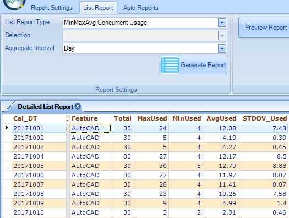Select the 20171001 date cell
The width and height of the screenshot is (289, 218).
coord(39,128)
